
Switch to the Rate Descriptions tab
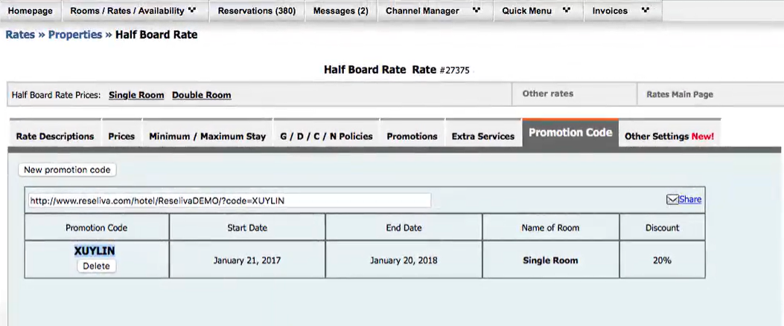[x=55, y=137]
